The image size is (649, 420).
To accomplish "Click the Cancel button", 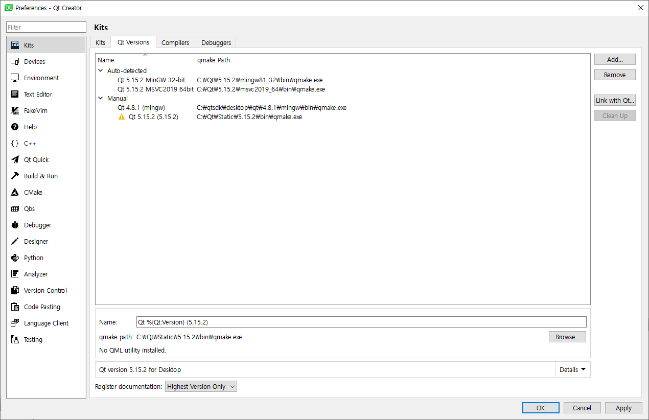I will pyautogui.click(x=582, y=408).
